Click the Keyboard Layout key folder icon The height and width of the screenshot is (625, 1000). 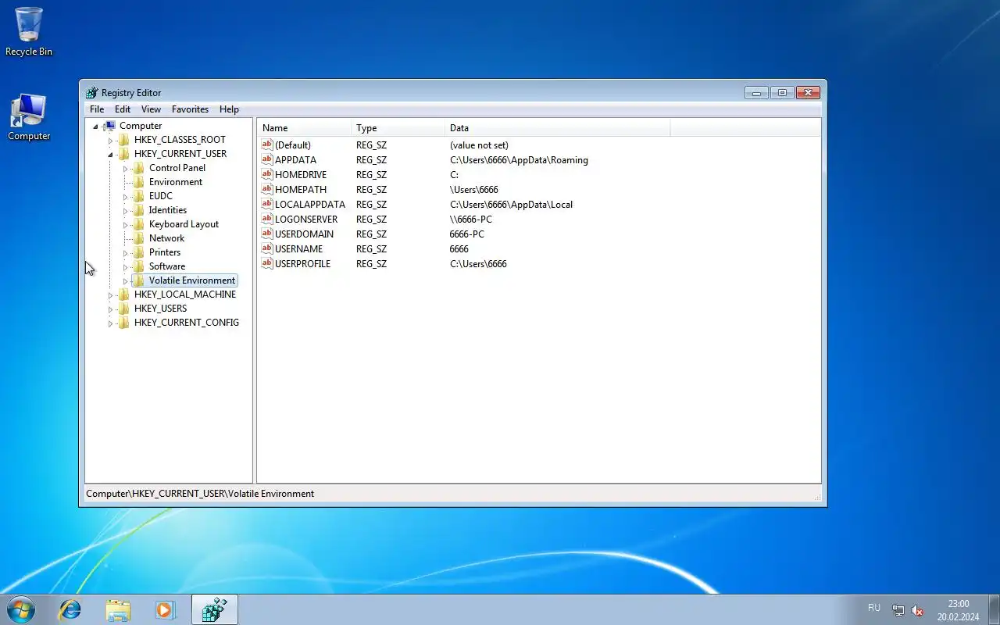click(138, 224)
